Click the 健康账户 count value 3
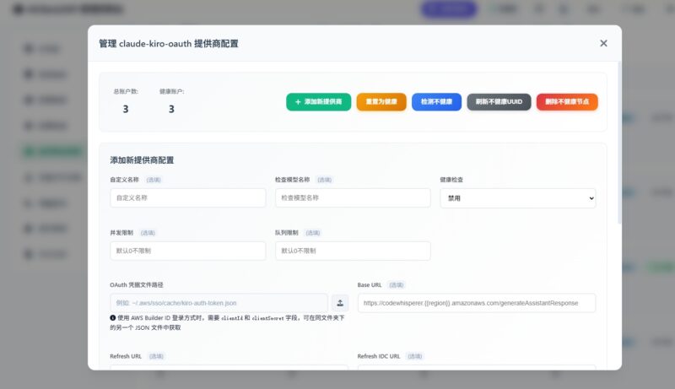The image size is (675, 389). pos(171,109)
